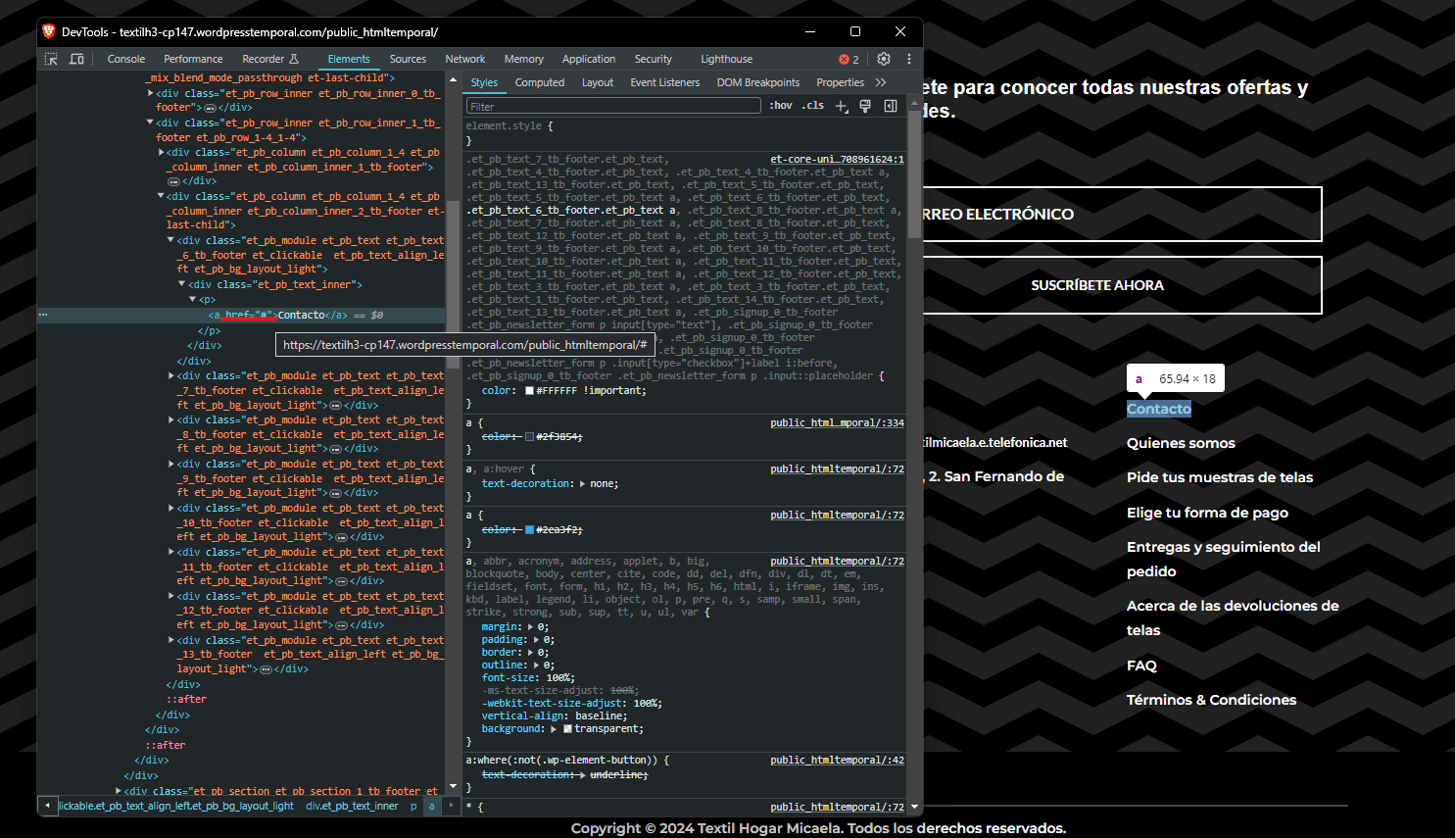The height and width of the screenshot is (838, 1455).
Task: Open Quienes somos footer link
Action: 1181,443
